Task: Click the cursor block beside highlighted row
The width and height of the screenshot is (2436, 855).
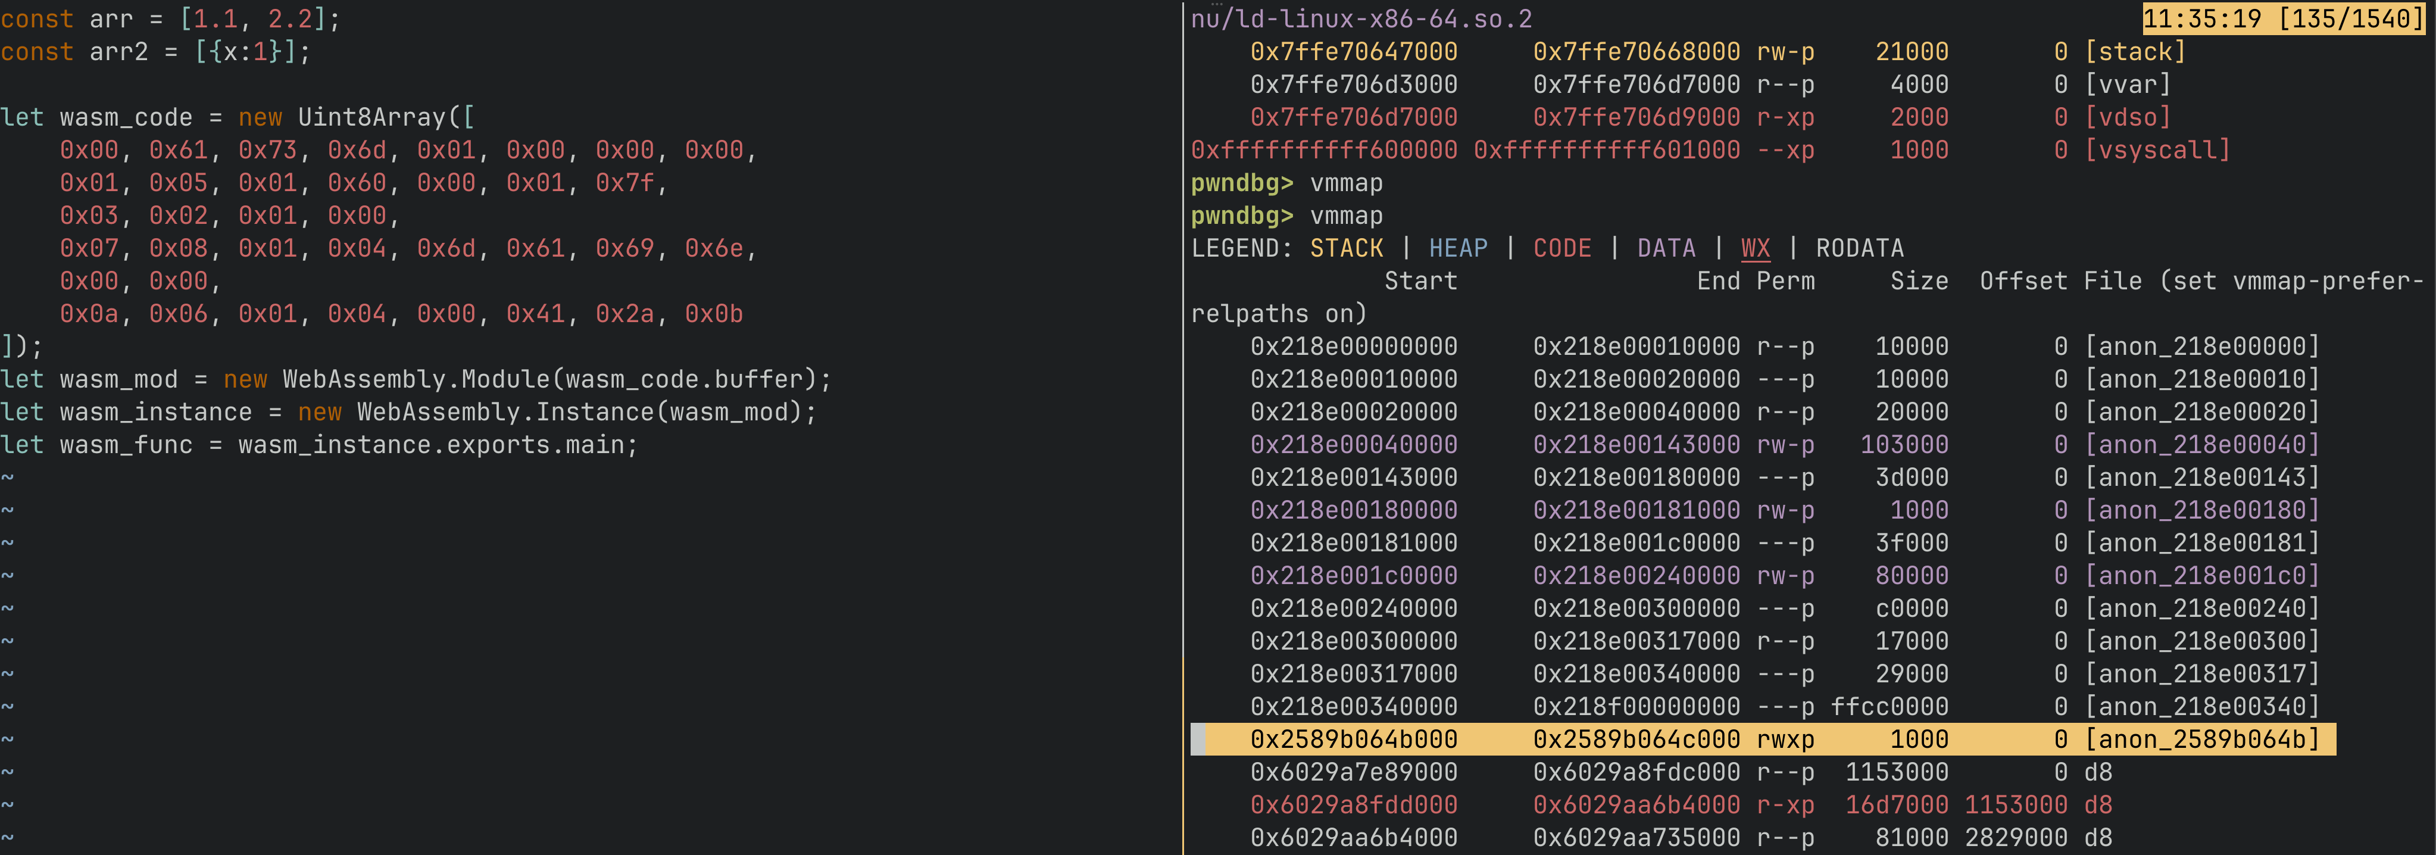Action: (x=1198, y=739)
